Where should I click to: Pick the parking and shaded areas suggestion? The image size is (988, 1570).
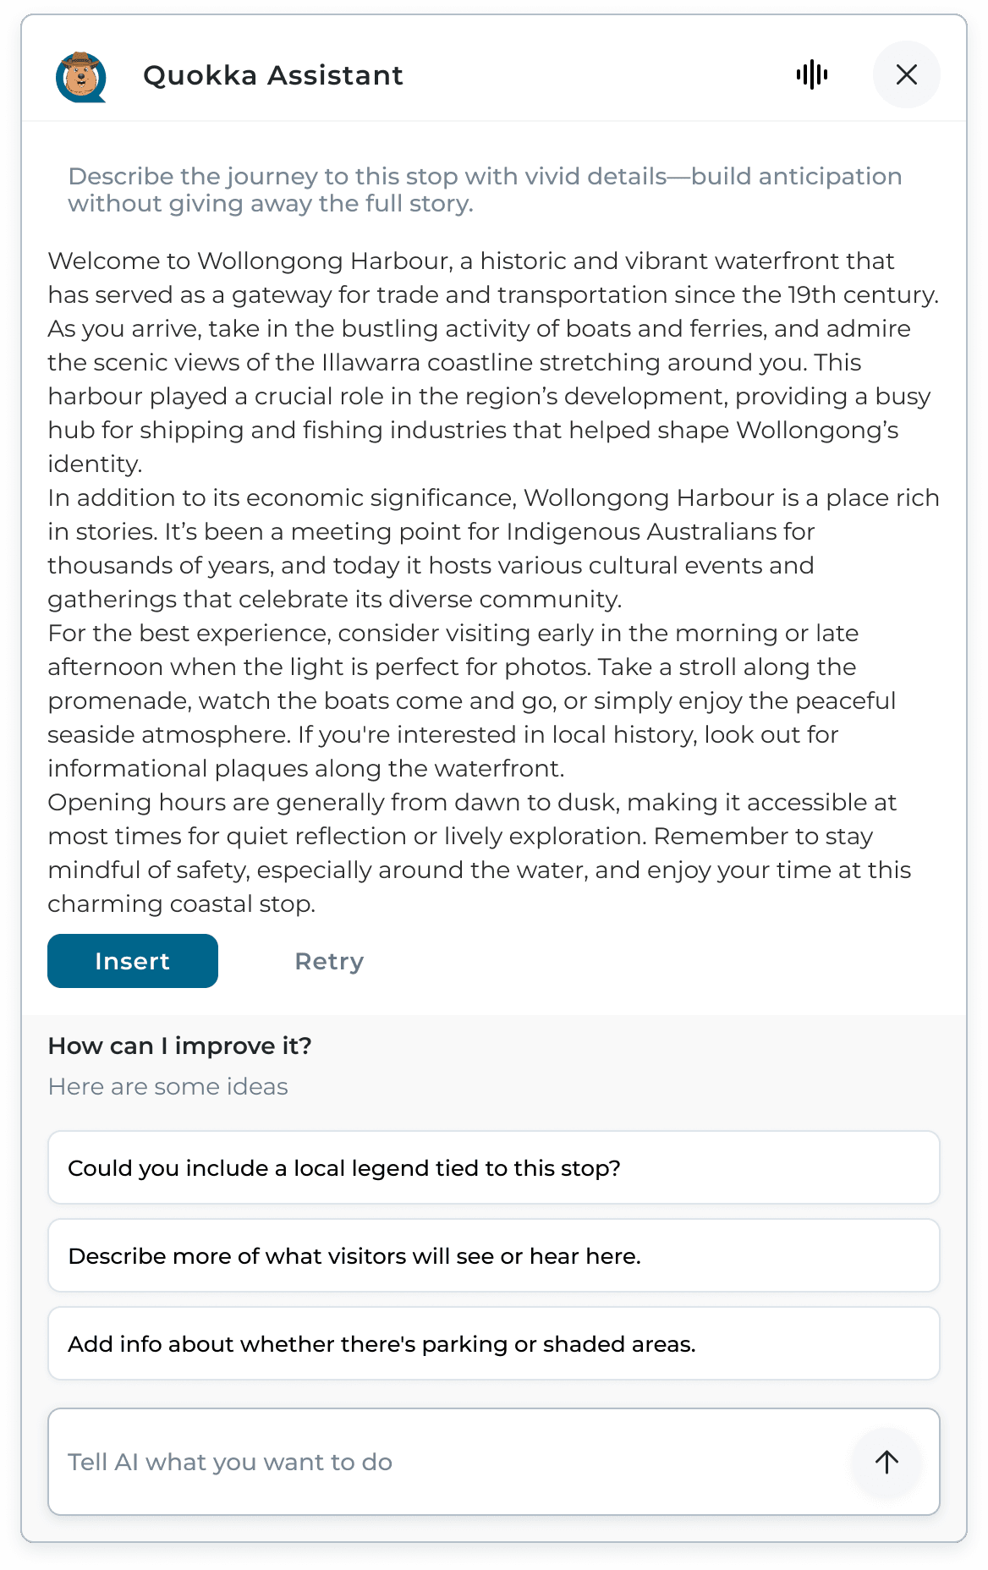(494, 1344)
